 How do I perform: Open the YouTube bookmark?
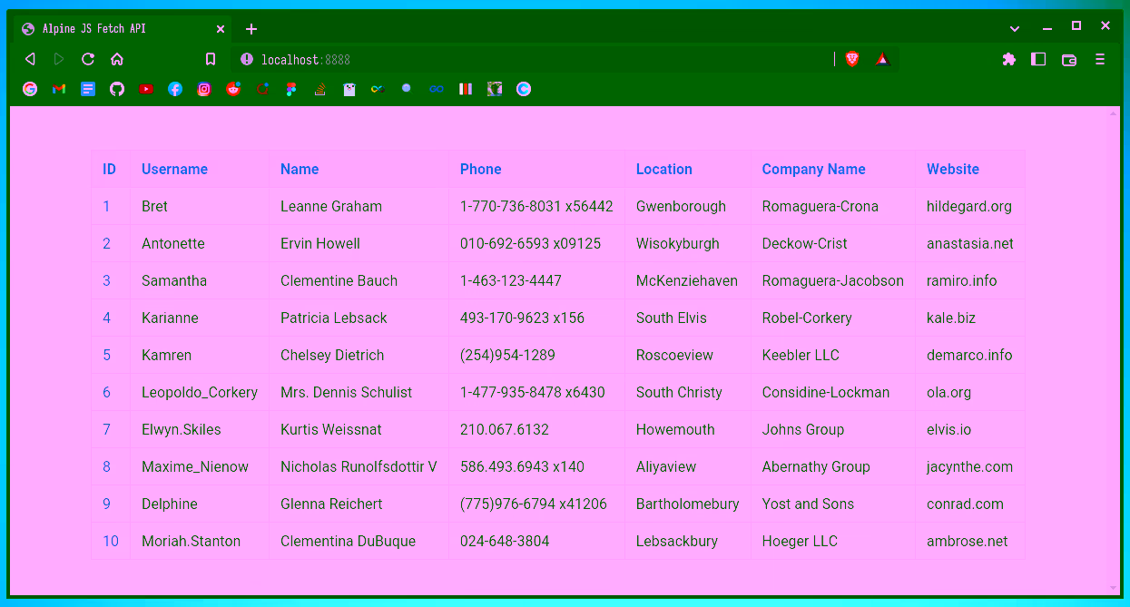click(146, 88)
